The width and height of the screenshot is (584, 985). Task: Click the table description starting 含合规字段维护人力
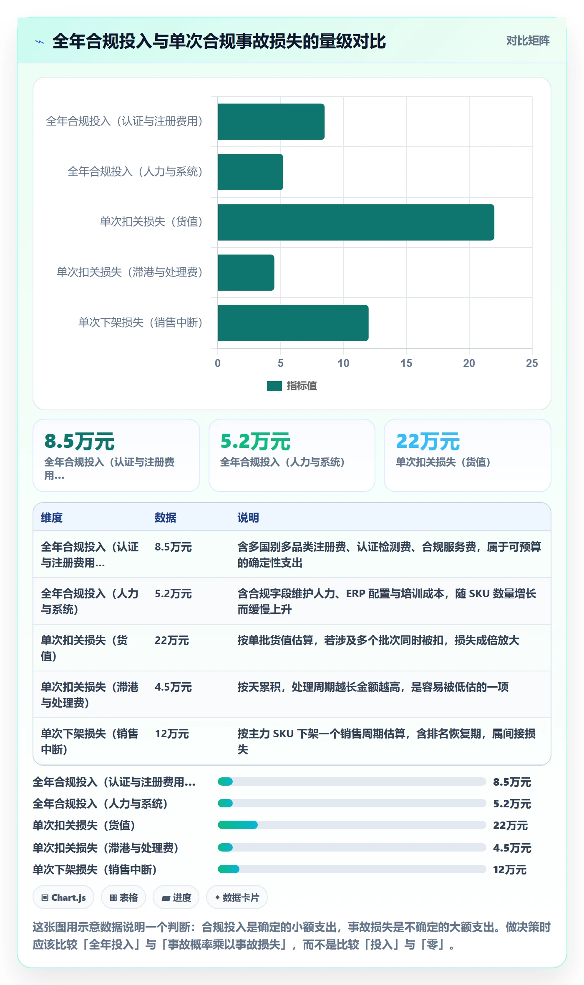click(x=387, y=601)
